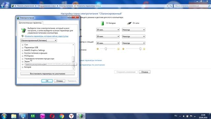The height and width of the screenshot is (119, 211).
Task: Expand the PCI Express tree node
Action: pos(23,56)
